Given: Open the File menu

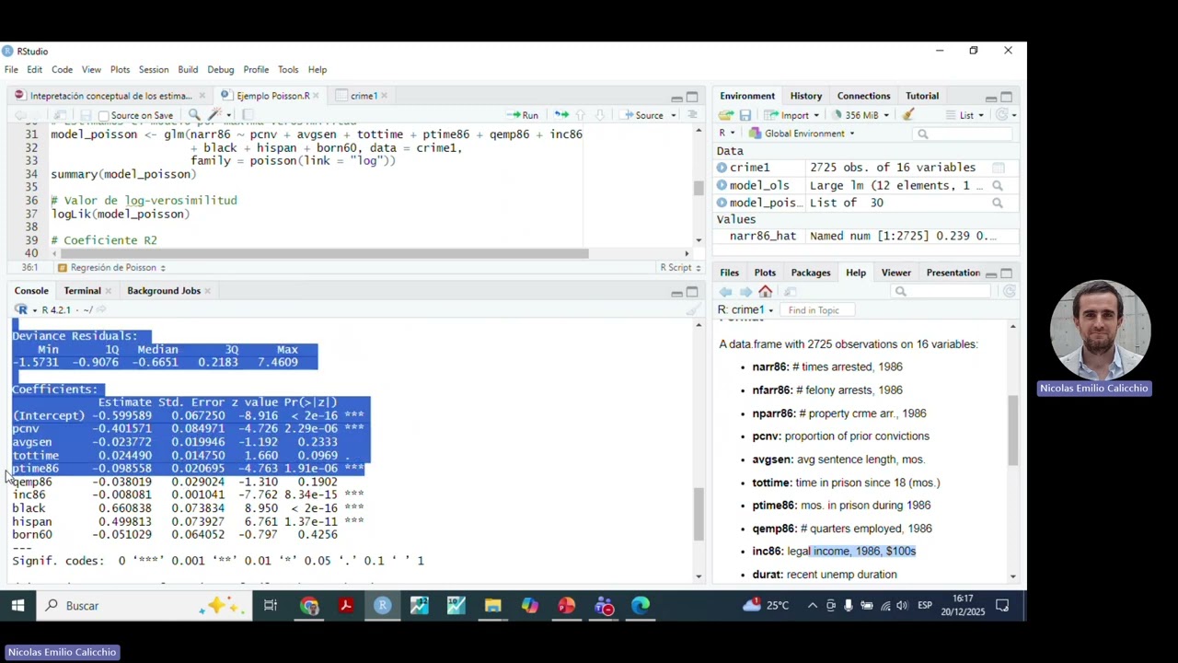Looking at the screenshot, I should [x=11, y=70].
